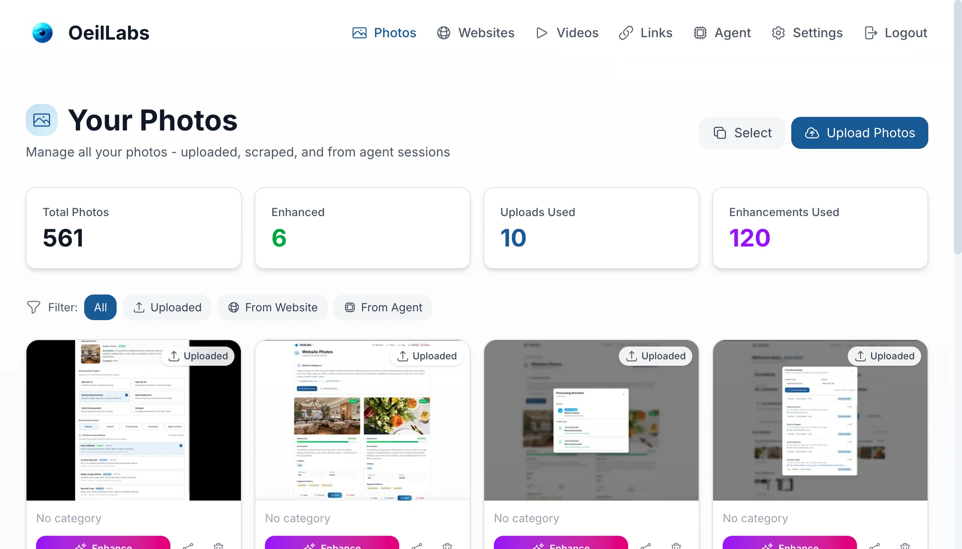
Task: Click the OeilLabs eye logo
Action: click(42, 33)
